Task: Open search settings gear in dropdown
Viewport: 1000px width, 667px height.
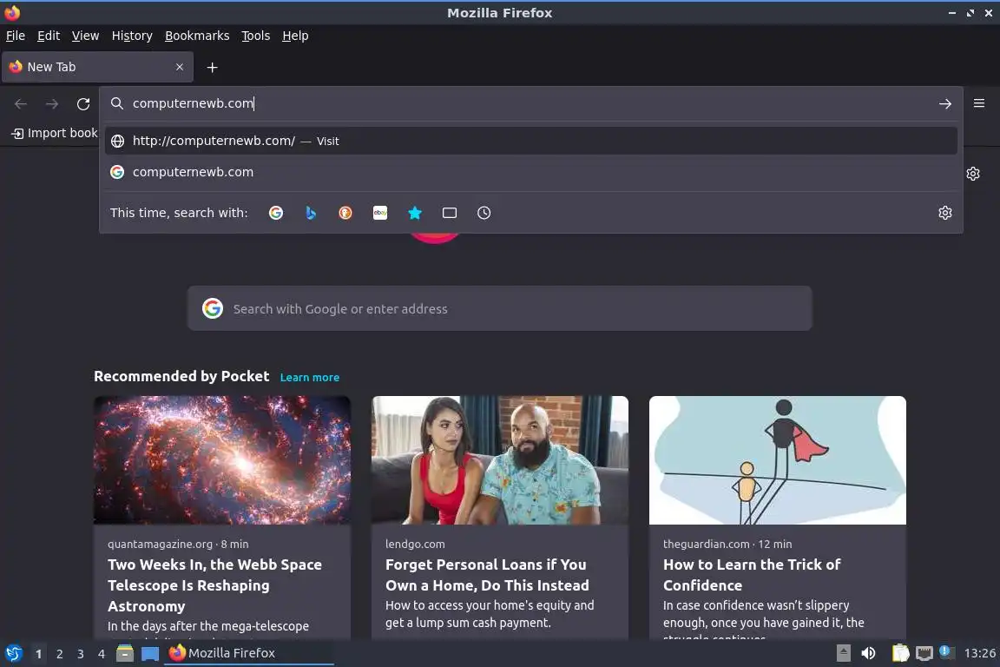Action: [x=945, y=213]
